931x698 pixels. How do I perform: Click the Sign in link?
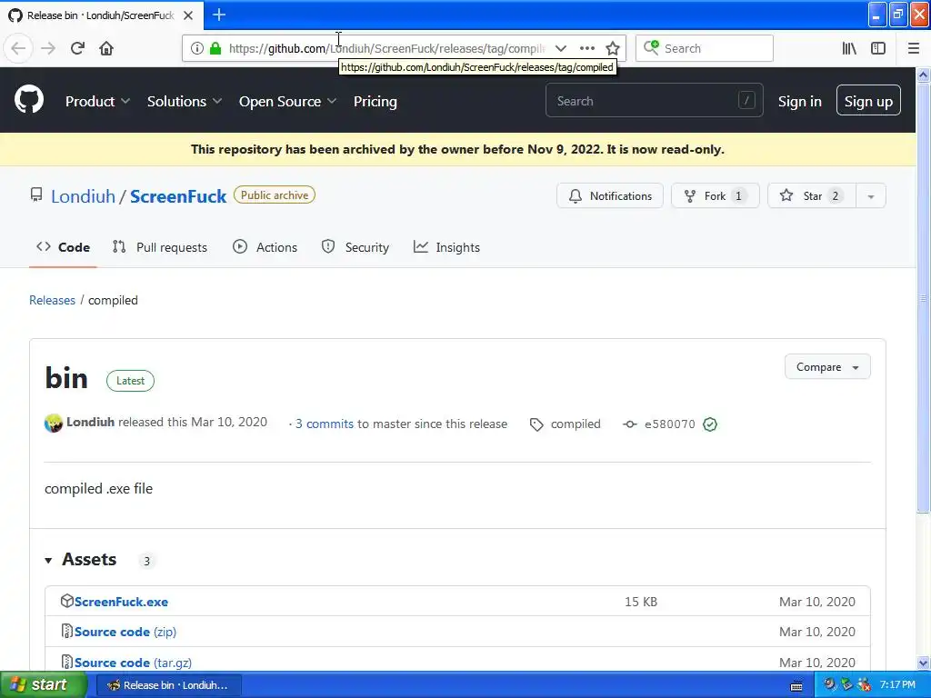[800, 102]
